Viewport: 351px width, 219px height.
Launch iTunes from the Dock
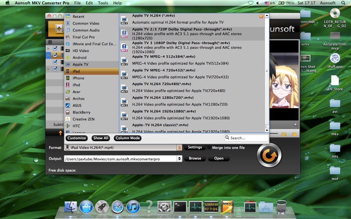[133, 206]
